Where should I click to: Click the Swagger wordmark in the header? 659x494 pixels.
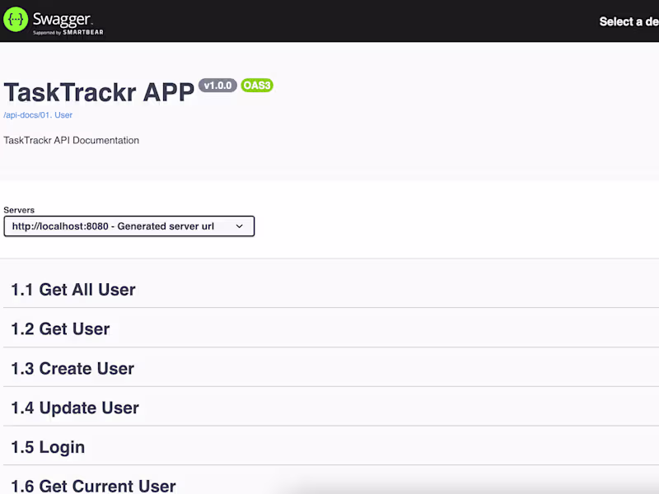[62, 19]
